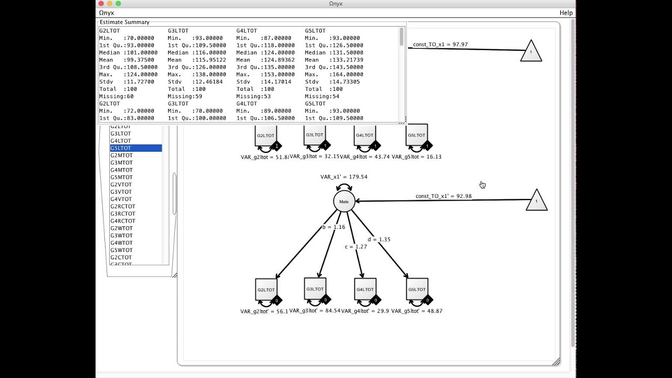Click the right window scrollbar
The image size is (672, 378).
(x=573, y=184)
